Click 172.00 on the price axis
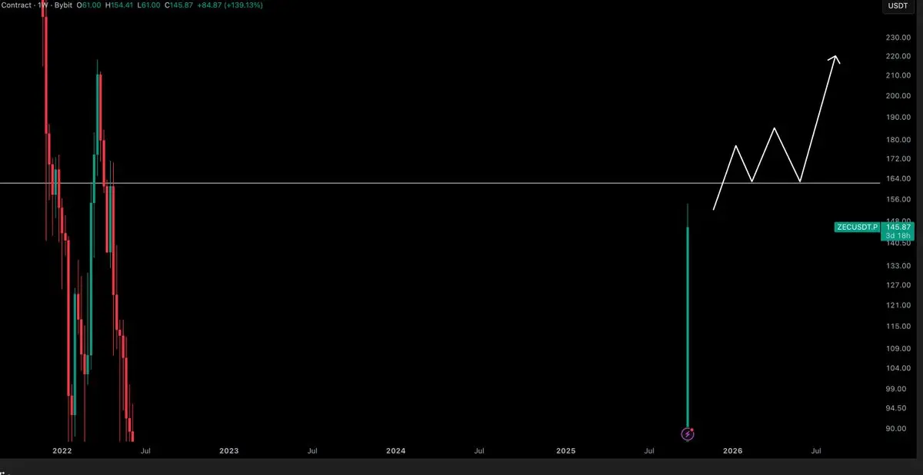This screenshot has width=923, height=475. [898, 159]
